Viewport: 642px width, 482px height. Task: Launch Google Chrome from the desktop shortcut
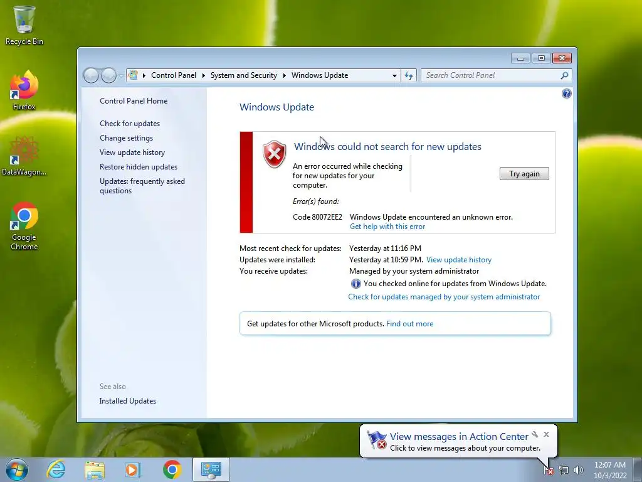24,226
